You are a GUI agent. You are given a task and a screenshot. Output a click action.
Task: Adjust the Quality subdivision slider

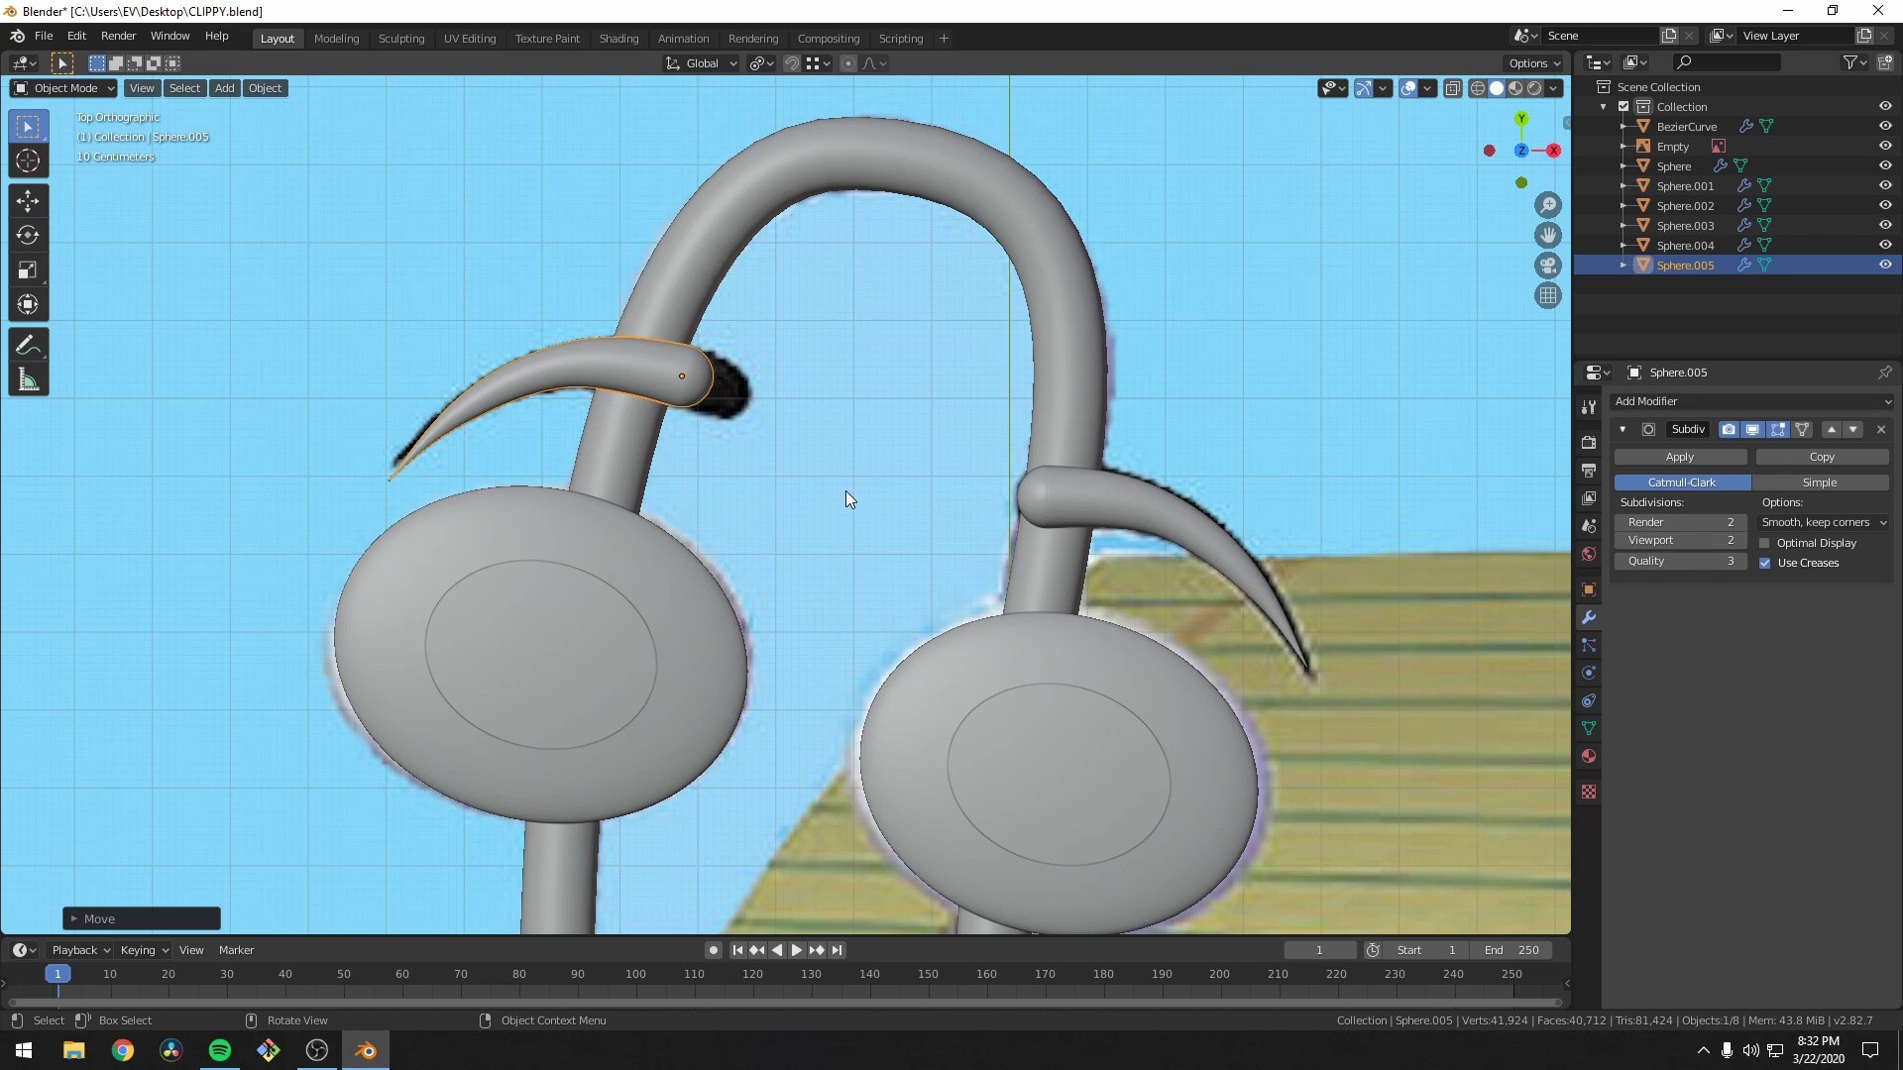pos(1680,561)
